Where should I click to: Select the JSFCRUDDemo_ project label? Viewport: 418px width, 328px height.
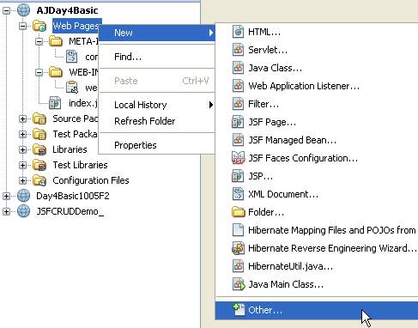point(70,211)
